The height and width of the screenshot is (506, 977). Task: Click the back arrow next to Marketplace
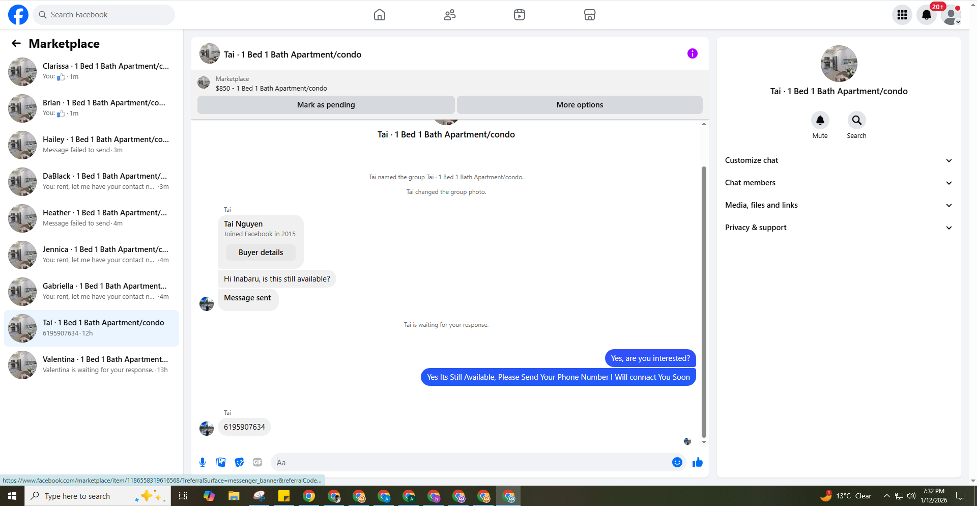pyautogui.click(x=16, y=44)
